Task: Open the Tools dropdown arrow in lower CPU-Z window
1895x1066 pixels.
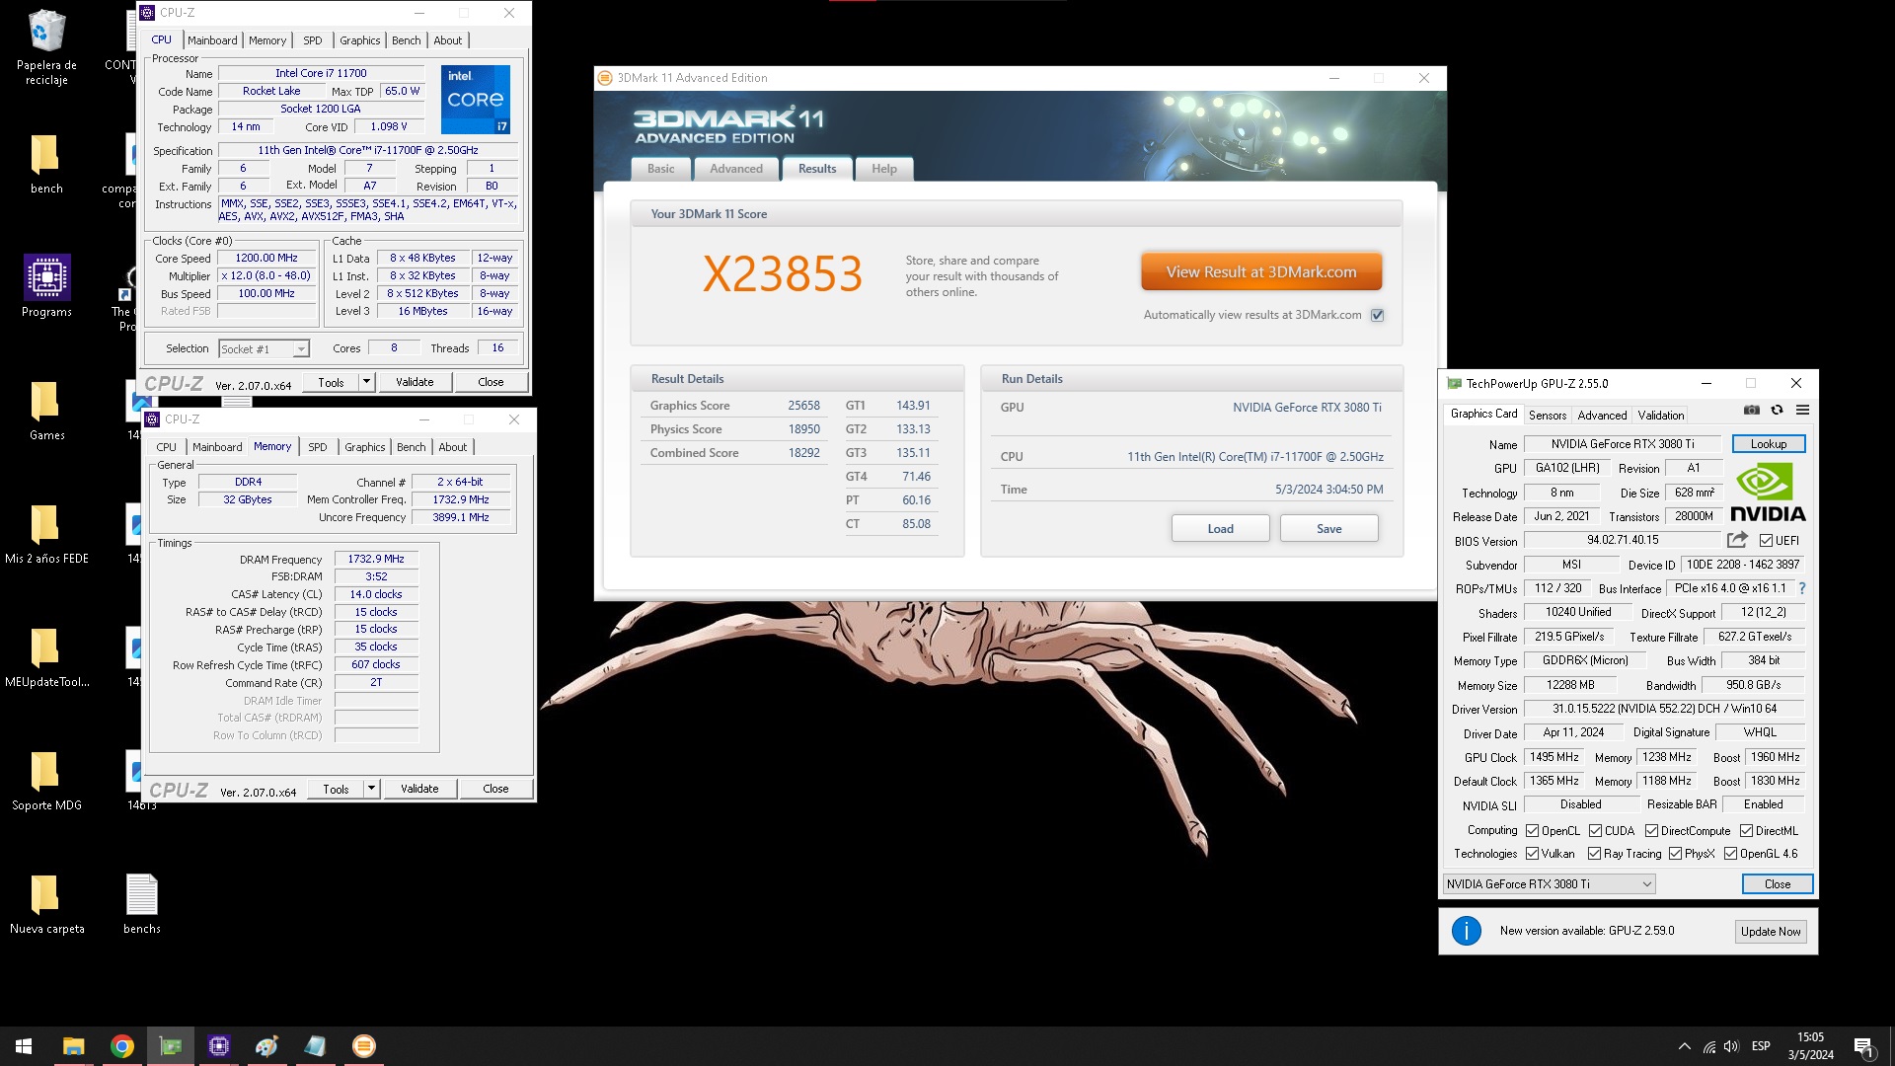Action: click(371, 789)
